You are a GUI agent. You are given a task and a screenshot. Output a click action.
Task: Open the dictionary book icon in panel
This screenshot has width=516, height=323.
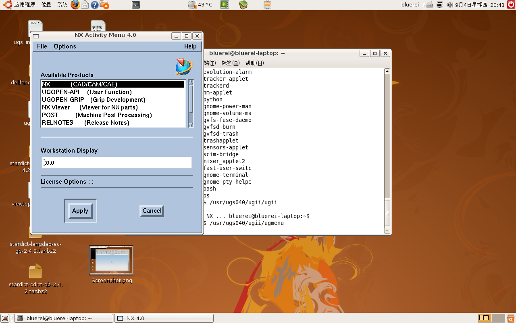[x=243, y=5]
